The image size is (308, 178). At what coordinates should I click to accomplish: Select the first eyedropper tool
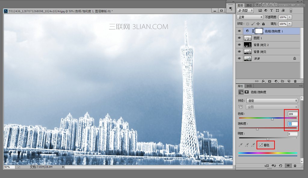tap(240, 145)
